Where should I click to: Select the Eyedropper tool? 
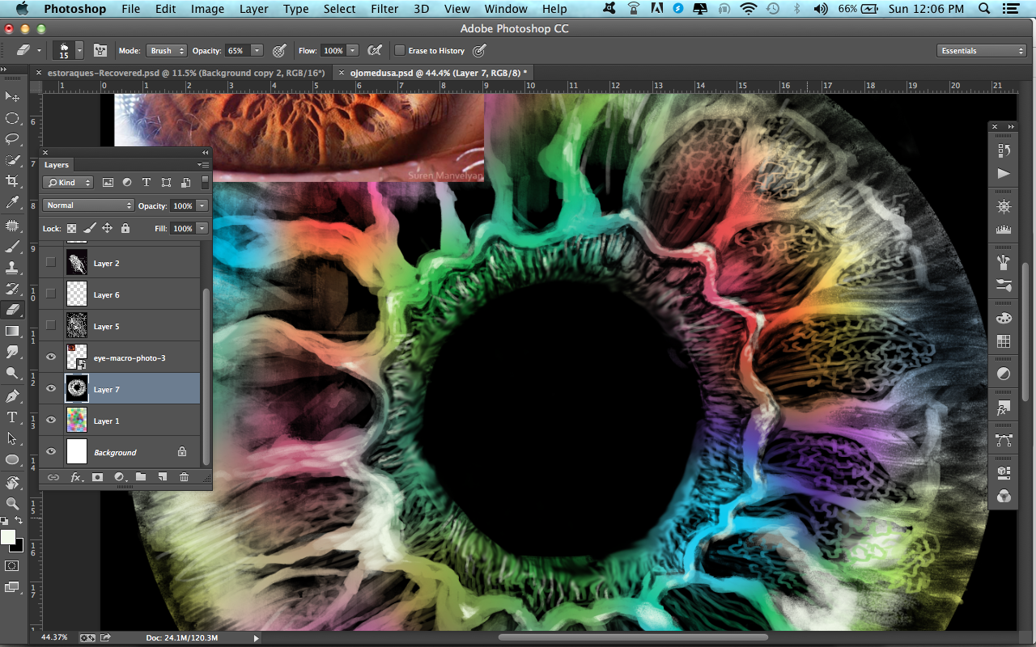click(x=12, y=202)
